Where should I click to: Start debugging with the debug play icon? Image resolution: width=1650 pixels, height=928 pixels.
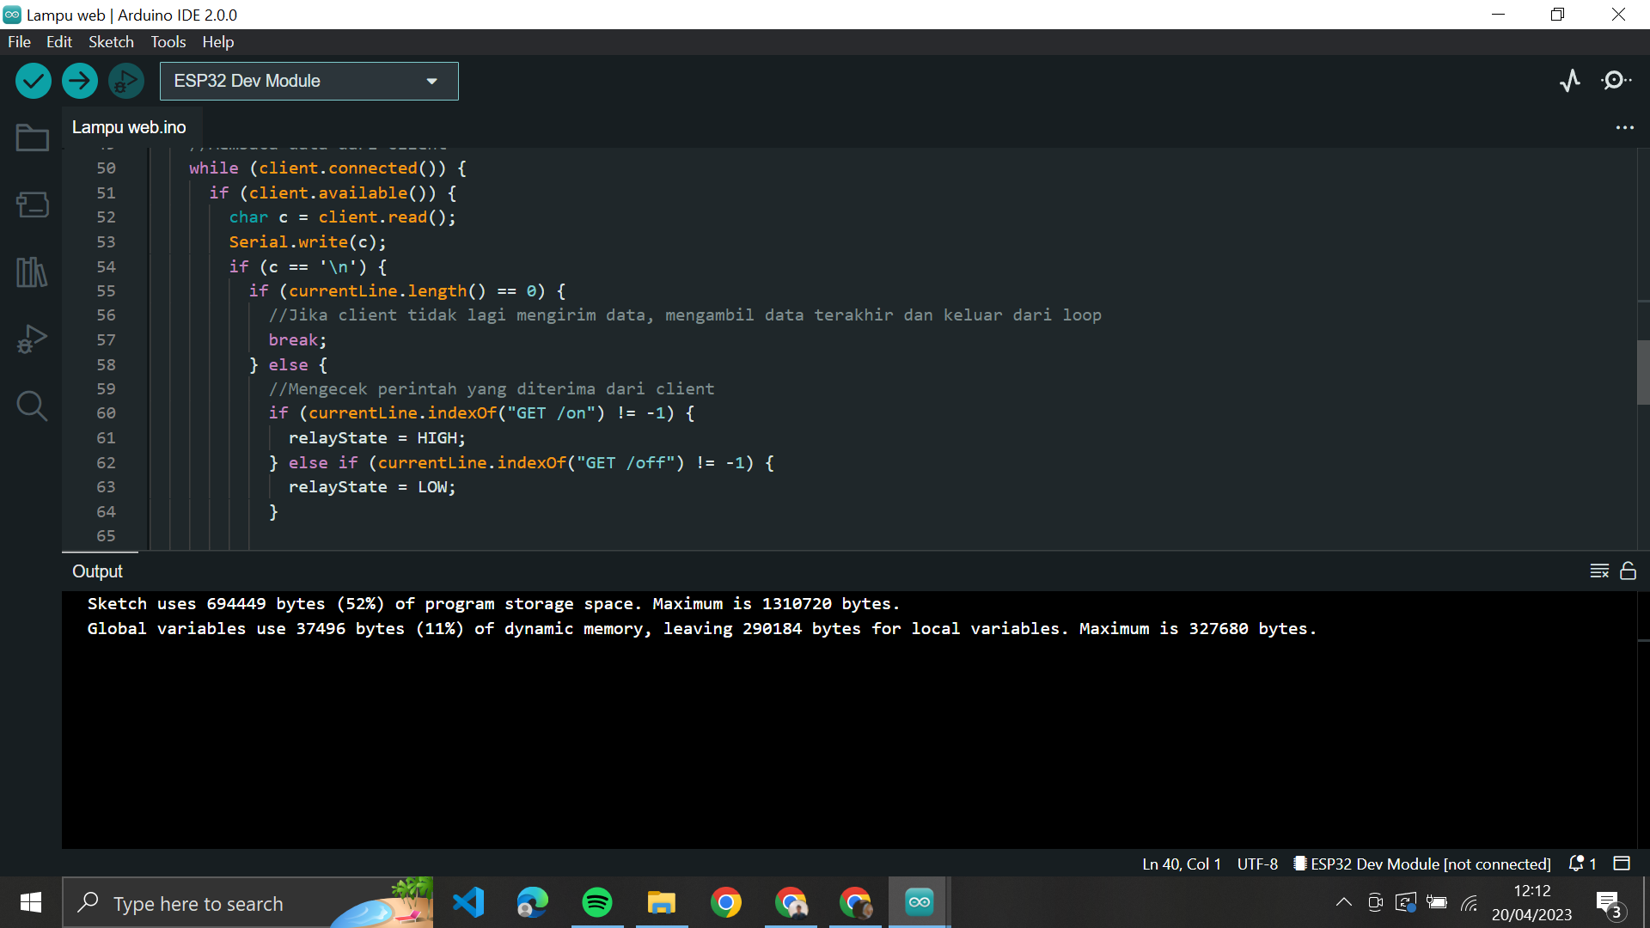(126, 82)
